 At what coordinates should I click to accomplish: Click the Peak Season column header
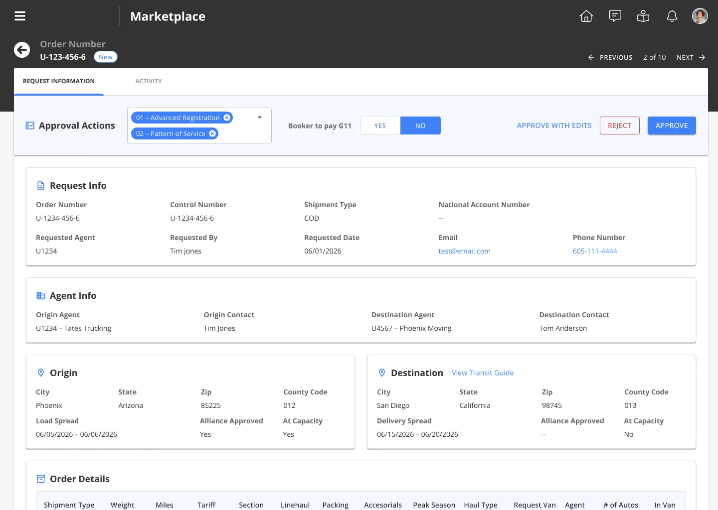pos(434,505)
